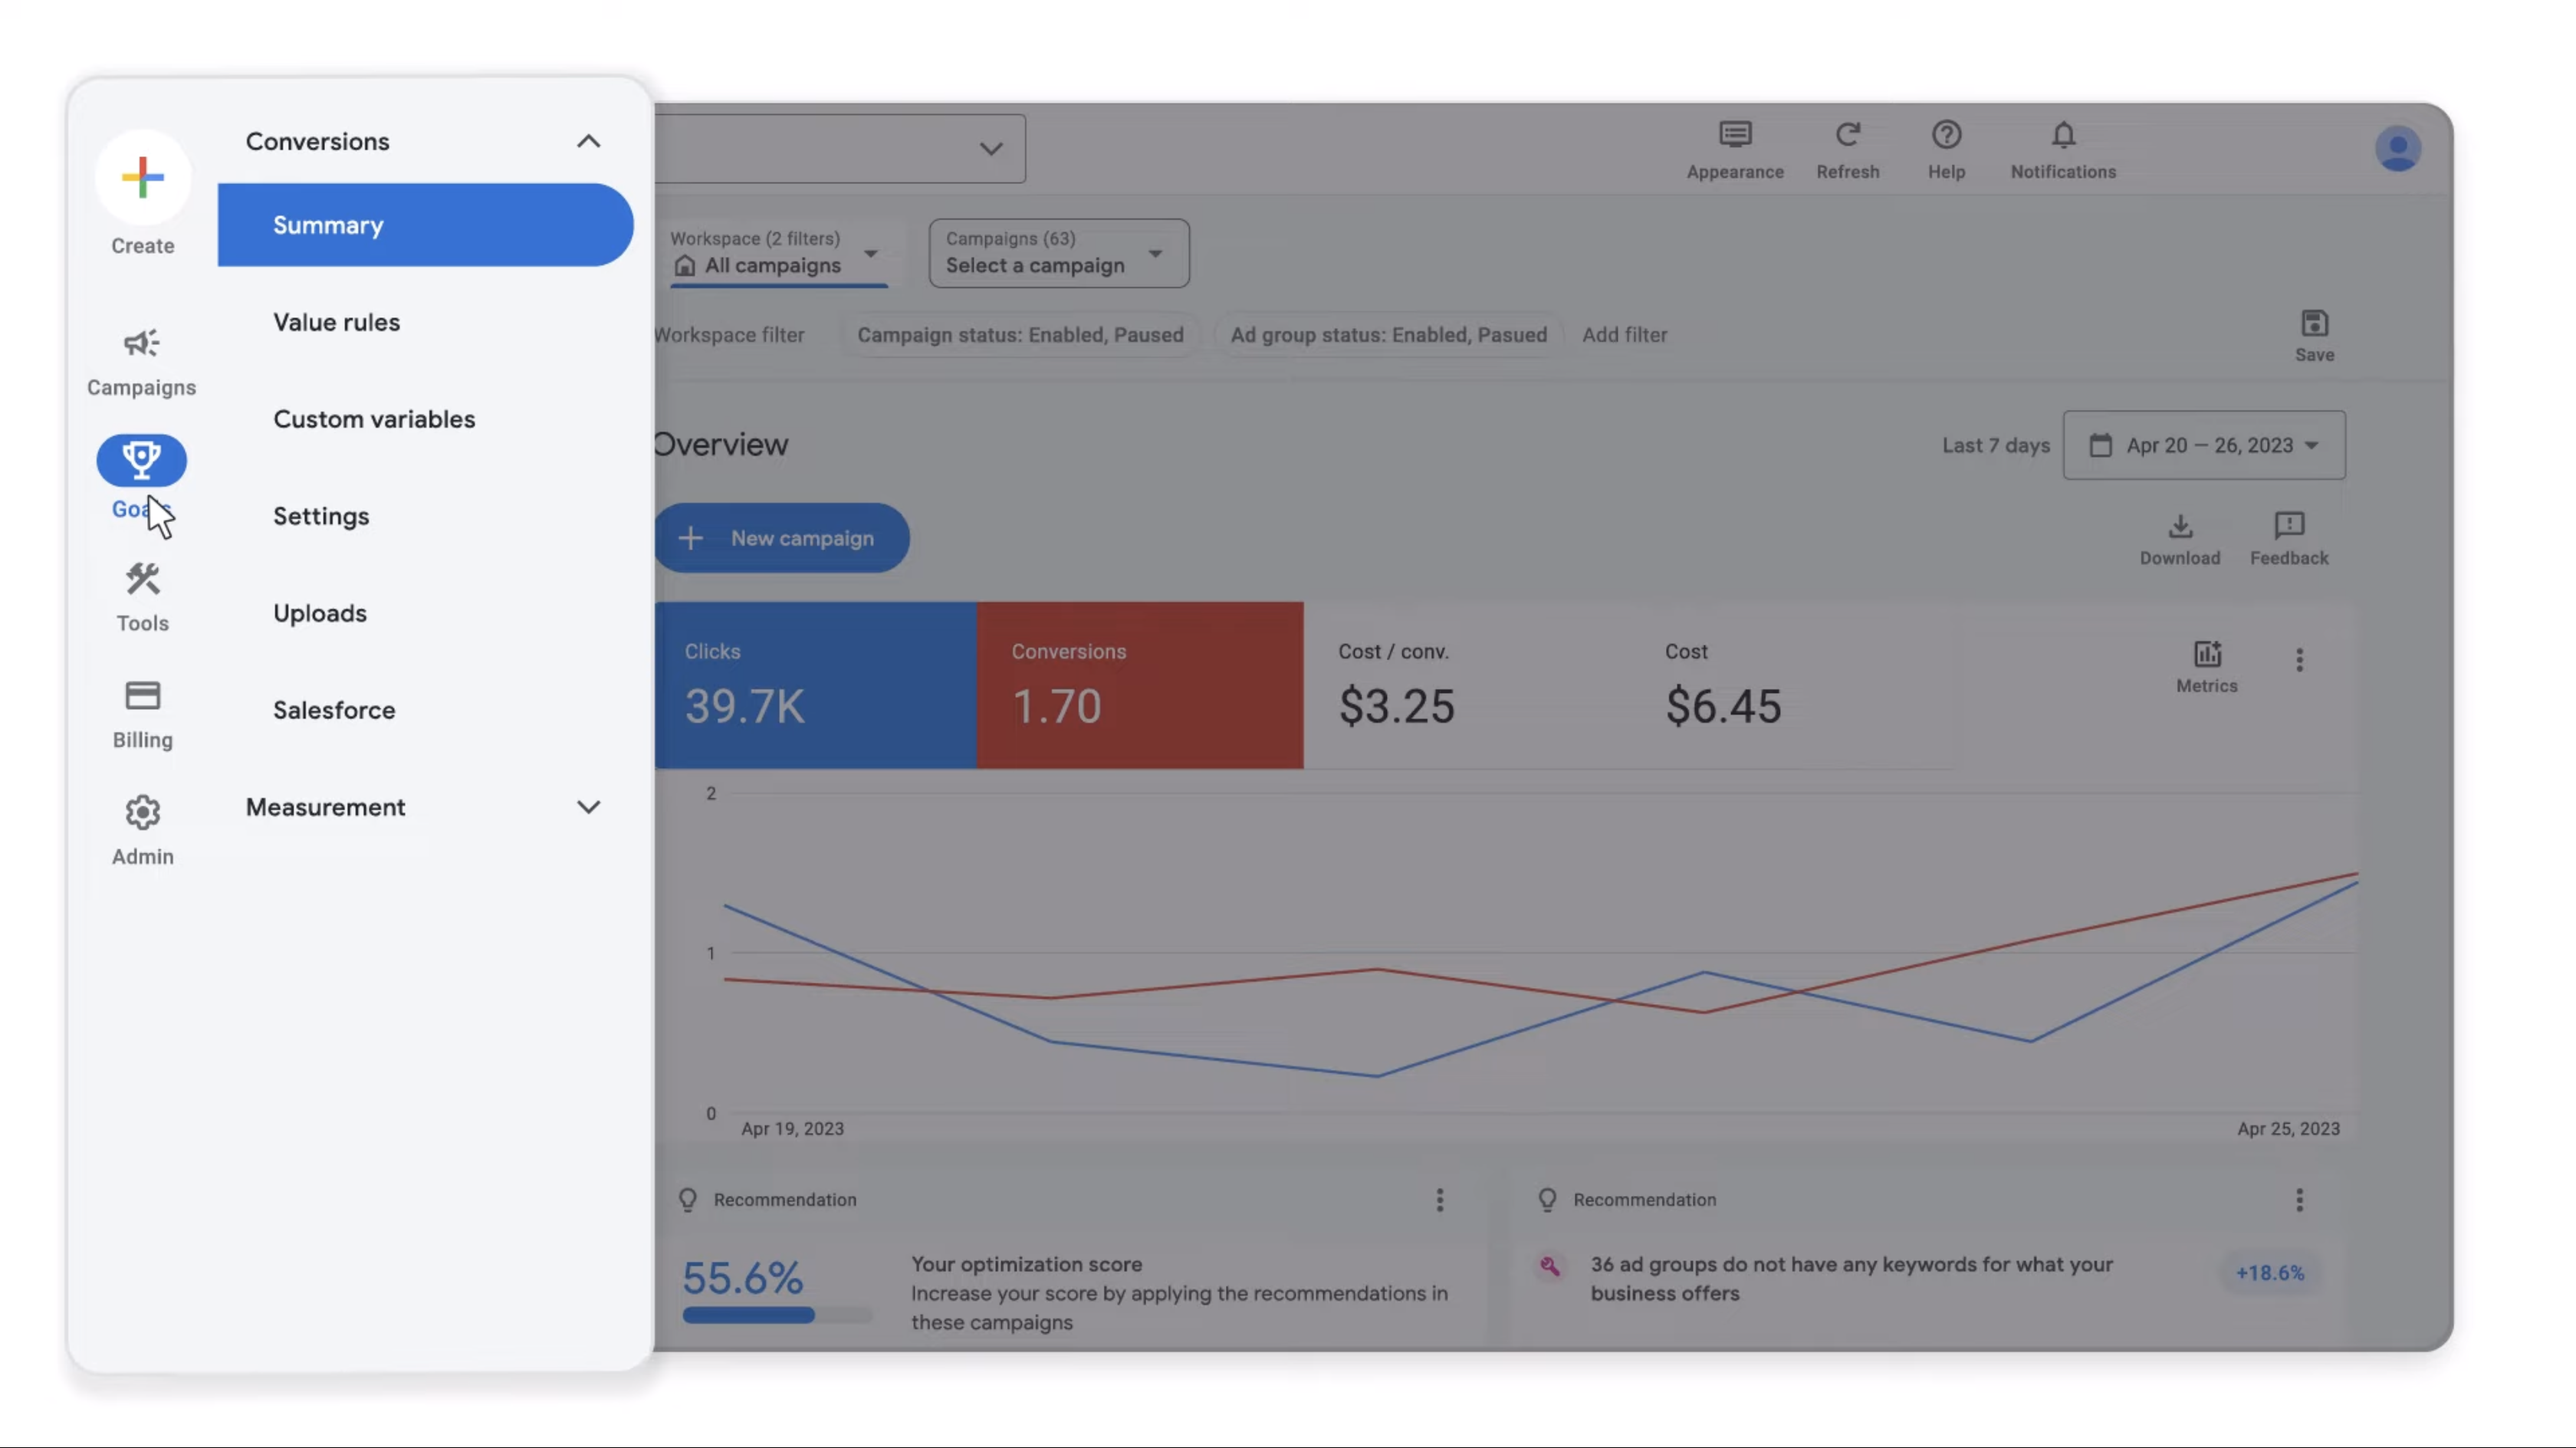Click the Save button on overview
This screenshot has width=2576, height=1448.
(x=2314, y=334)
